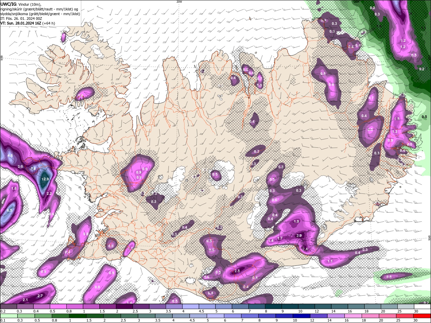
Task: Click the 1.7 precipitation label
Action: tap(280, 239)
